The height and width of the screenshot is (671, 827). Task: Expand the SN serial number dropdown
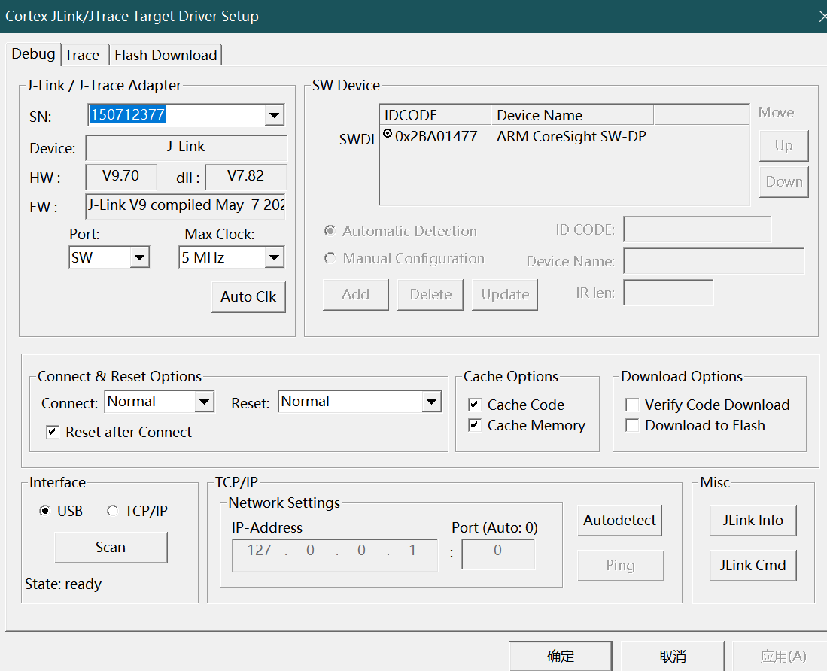(x=274, y=115)
